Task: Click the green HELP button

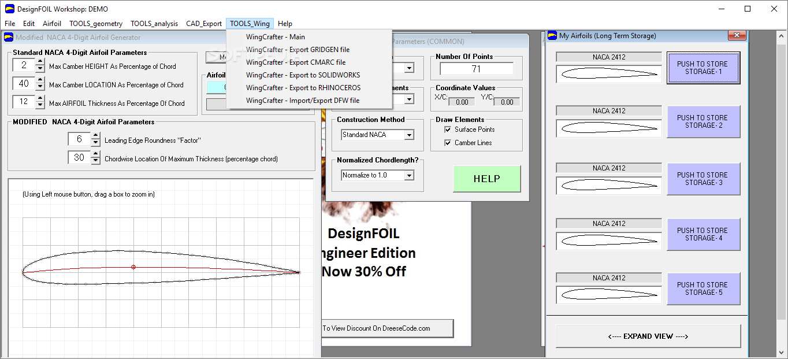Action: pyautogui.click(x=486, y=179)
